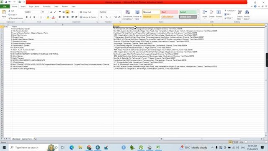Switch to the Data tab
268x151 pixels.
56,7
